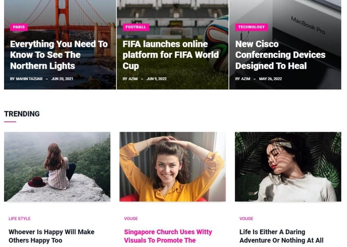Open article Everything You Need To Know
Image resolution: width=347 pixels, height=247 pixels.
click(59, 55)
